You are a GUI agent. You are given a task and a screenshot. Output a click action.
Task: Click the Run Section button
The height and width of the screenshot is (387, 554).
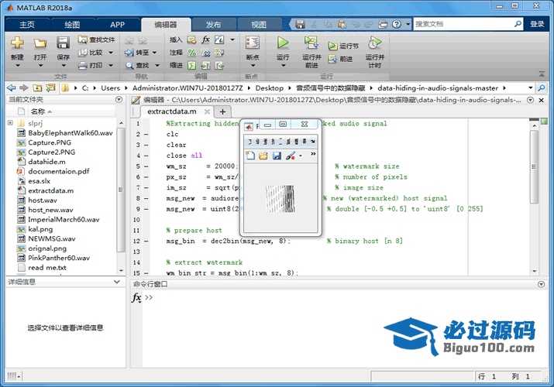tap(343, 46)
